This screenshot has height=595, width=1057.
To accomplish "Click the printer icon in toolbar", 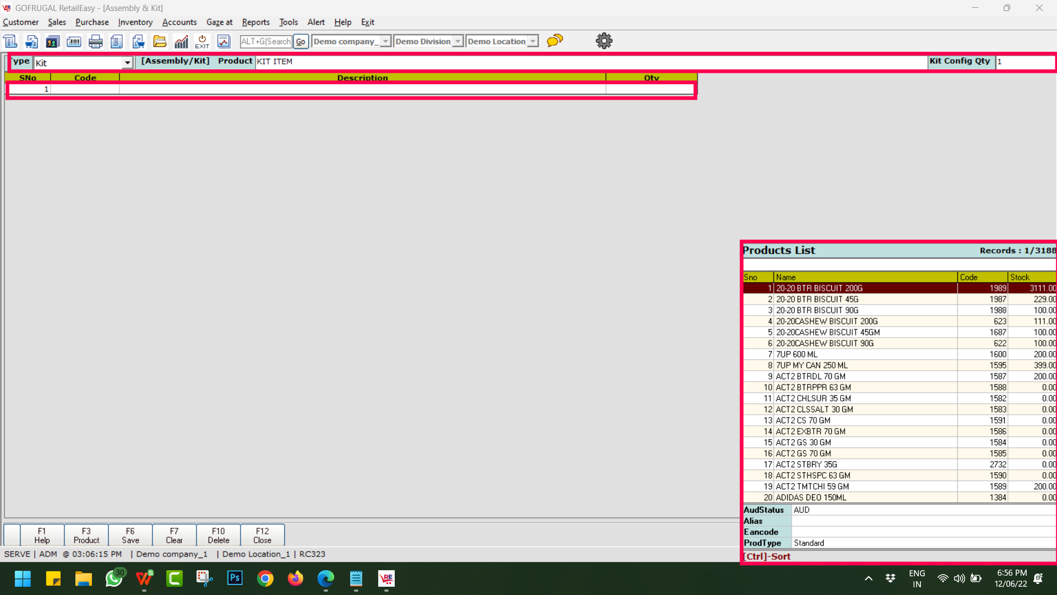I will pos(95,41).
